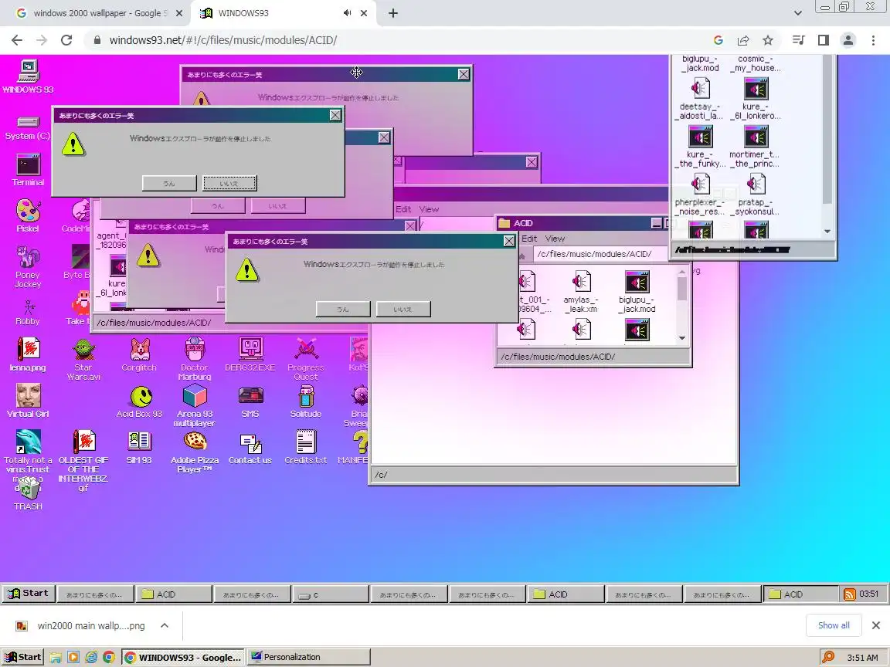Open Arena 93 multiplayer icon
This screenshot has height=667, width=890.
(x=195, y=405)
